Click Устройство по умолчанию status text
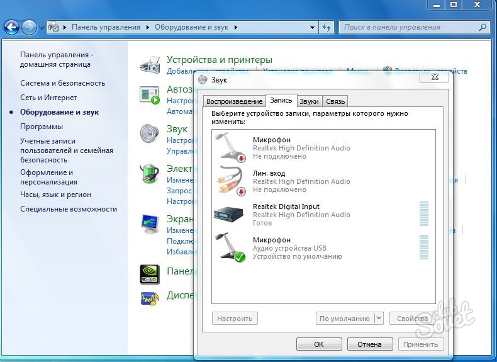497x362 pixels. click(298, 256)
